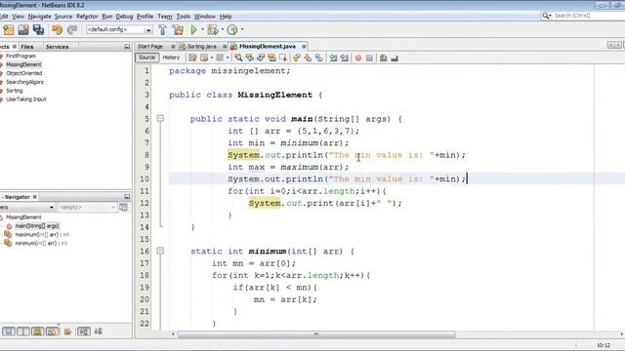
Task: Click the Navigator sort-by-name icon at bottom
Action: pyautogui.click(x=83, y=331)
